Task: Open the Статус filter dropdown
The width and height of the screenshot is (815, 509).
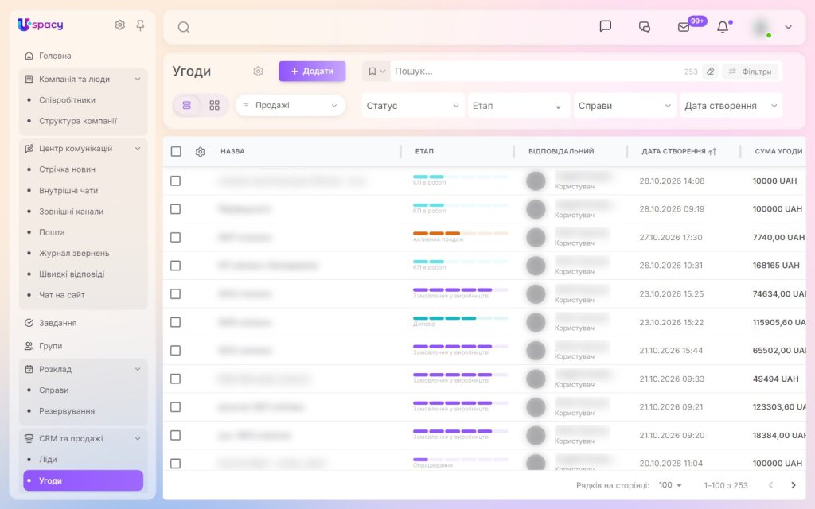Action: (413, 106)
